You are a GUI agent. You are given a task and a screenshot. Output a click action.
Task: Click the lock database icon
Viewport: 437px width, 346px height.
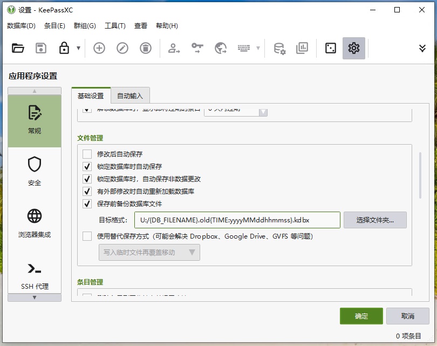(x=64, y=48)
